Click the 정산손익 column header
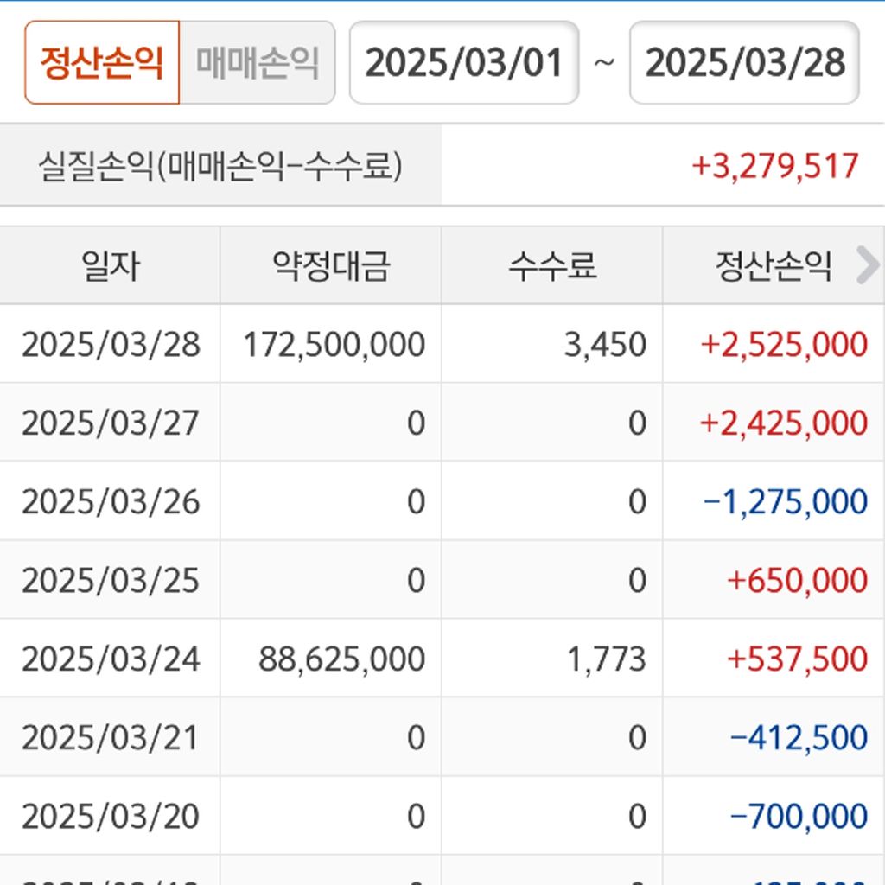The height and width of the screenshot is (885, 885). (x=773, y=266)
